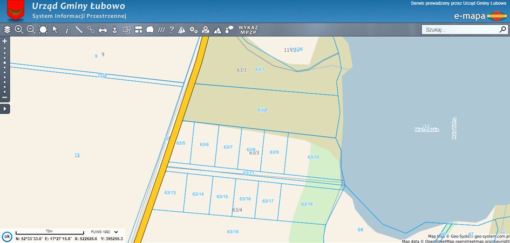This screenshot has height=243, width=510.
Task: Open the settings gears tool
Action: coord(194,30)
